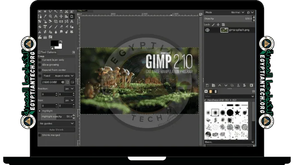Select the Smudge finger tool
Viewport: 294px width, 165px height.
click(61, 32)
